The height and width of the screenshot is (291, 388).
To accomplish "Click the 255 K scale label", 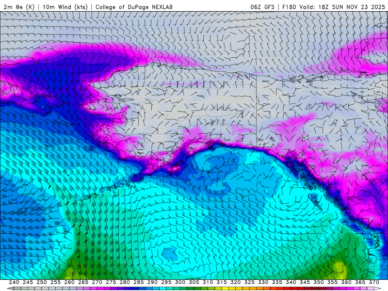I will pos(56,282).
